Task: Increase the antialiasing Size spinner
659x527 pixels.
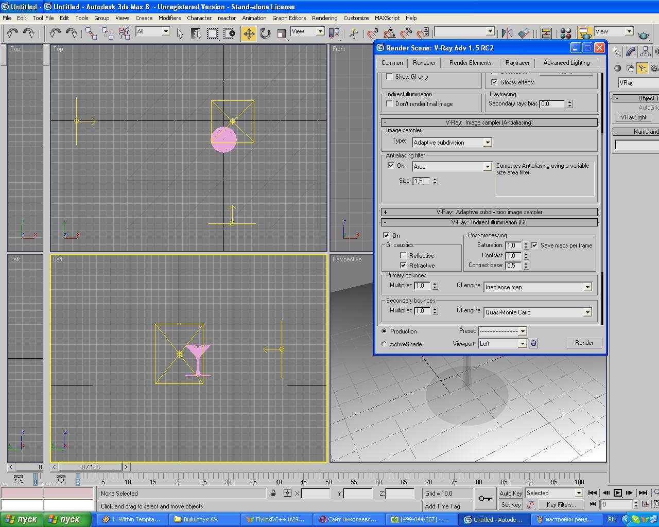Action: click(x=435, y=179)
